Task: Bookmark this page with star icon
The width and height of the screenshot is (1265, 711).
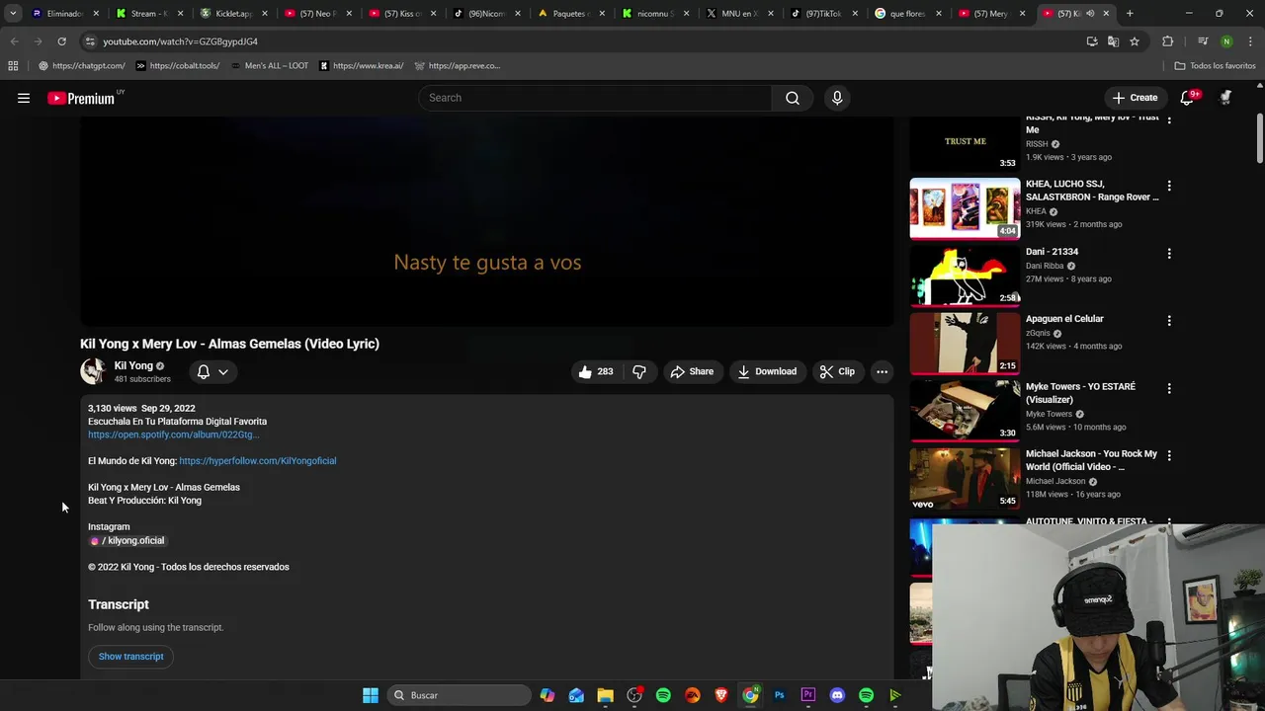Action: pyautogui.click(x=1135, y=41)
